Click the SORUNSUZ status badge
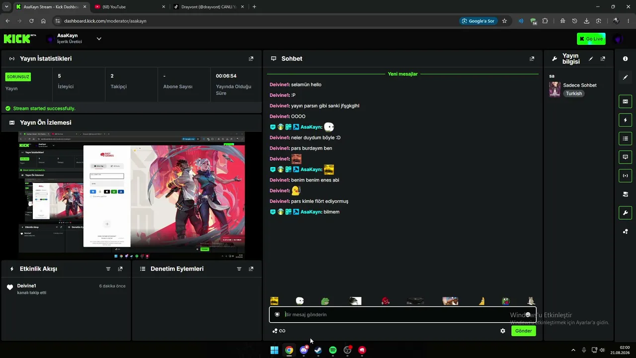 (18, 77)
